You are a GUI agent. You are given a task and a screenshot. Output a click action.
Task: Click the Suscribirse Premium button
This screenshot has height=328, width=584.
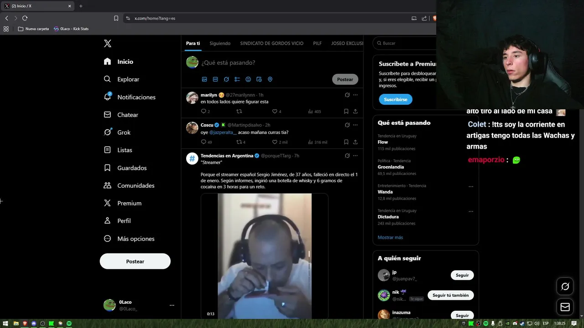[x=396, y=99]
